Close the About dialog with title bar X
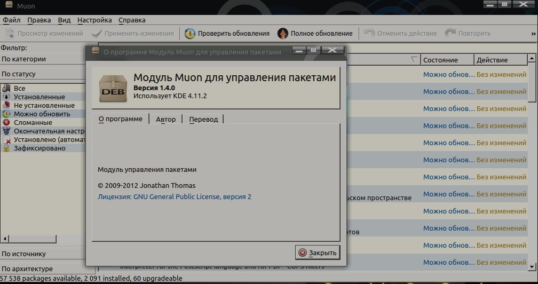The image size is (538, 284). tap(332, 51)
